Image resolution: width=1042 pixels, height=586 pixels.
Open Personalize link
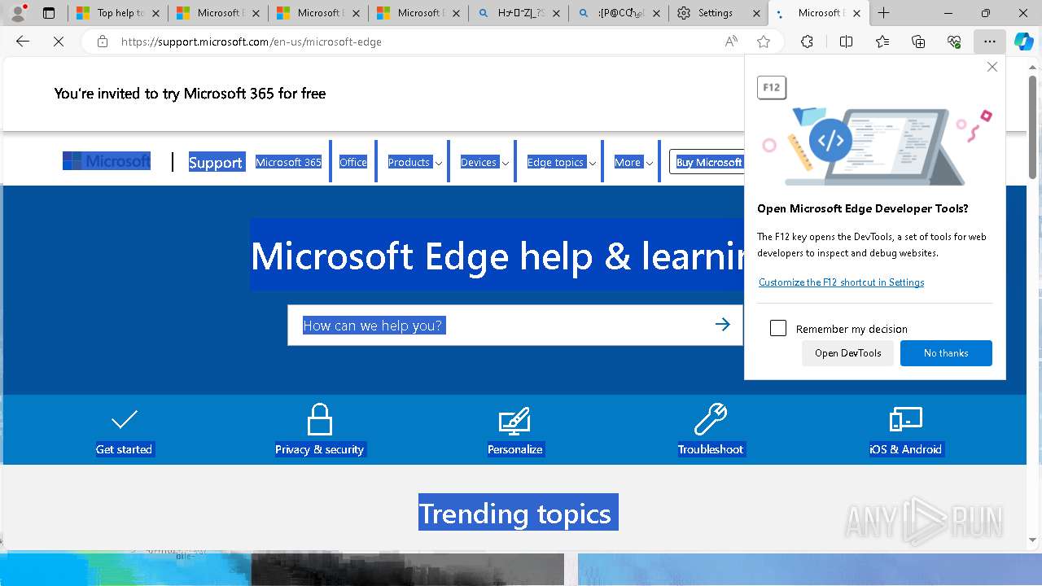click(514, 449)
